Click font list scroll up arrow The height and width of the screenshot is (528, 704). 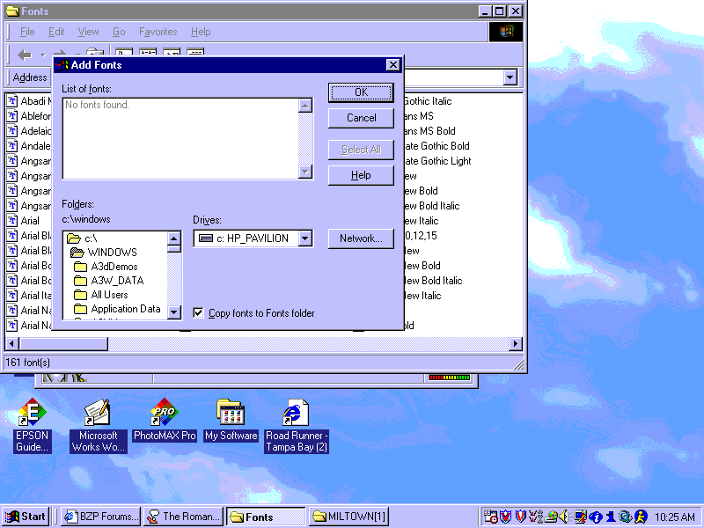tap(304, 106)
